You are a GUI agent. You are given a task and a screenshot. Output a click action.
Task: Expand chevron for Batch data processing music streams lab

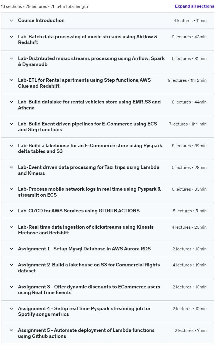pyautogui.click(x=11, y=37)
